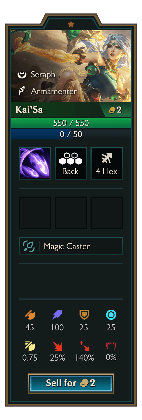This screenshot has height=420, width=142.
Task: Click the Armamenter trait icon
Action: (22, 91)
